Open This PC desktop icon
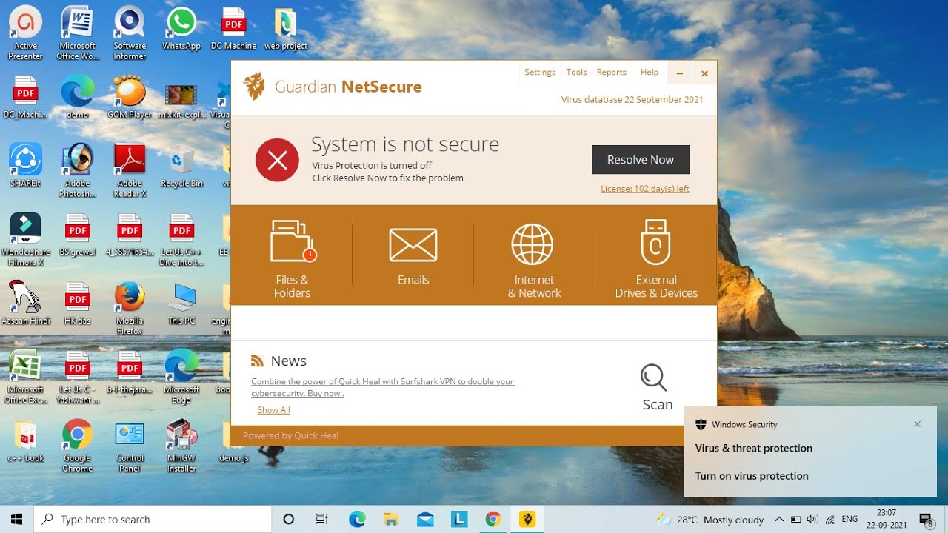Viewport: 948px width, 533px height. coord(181,304)
